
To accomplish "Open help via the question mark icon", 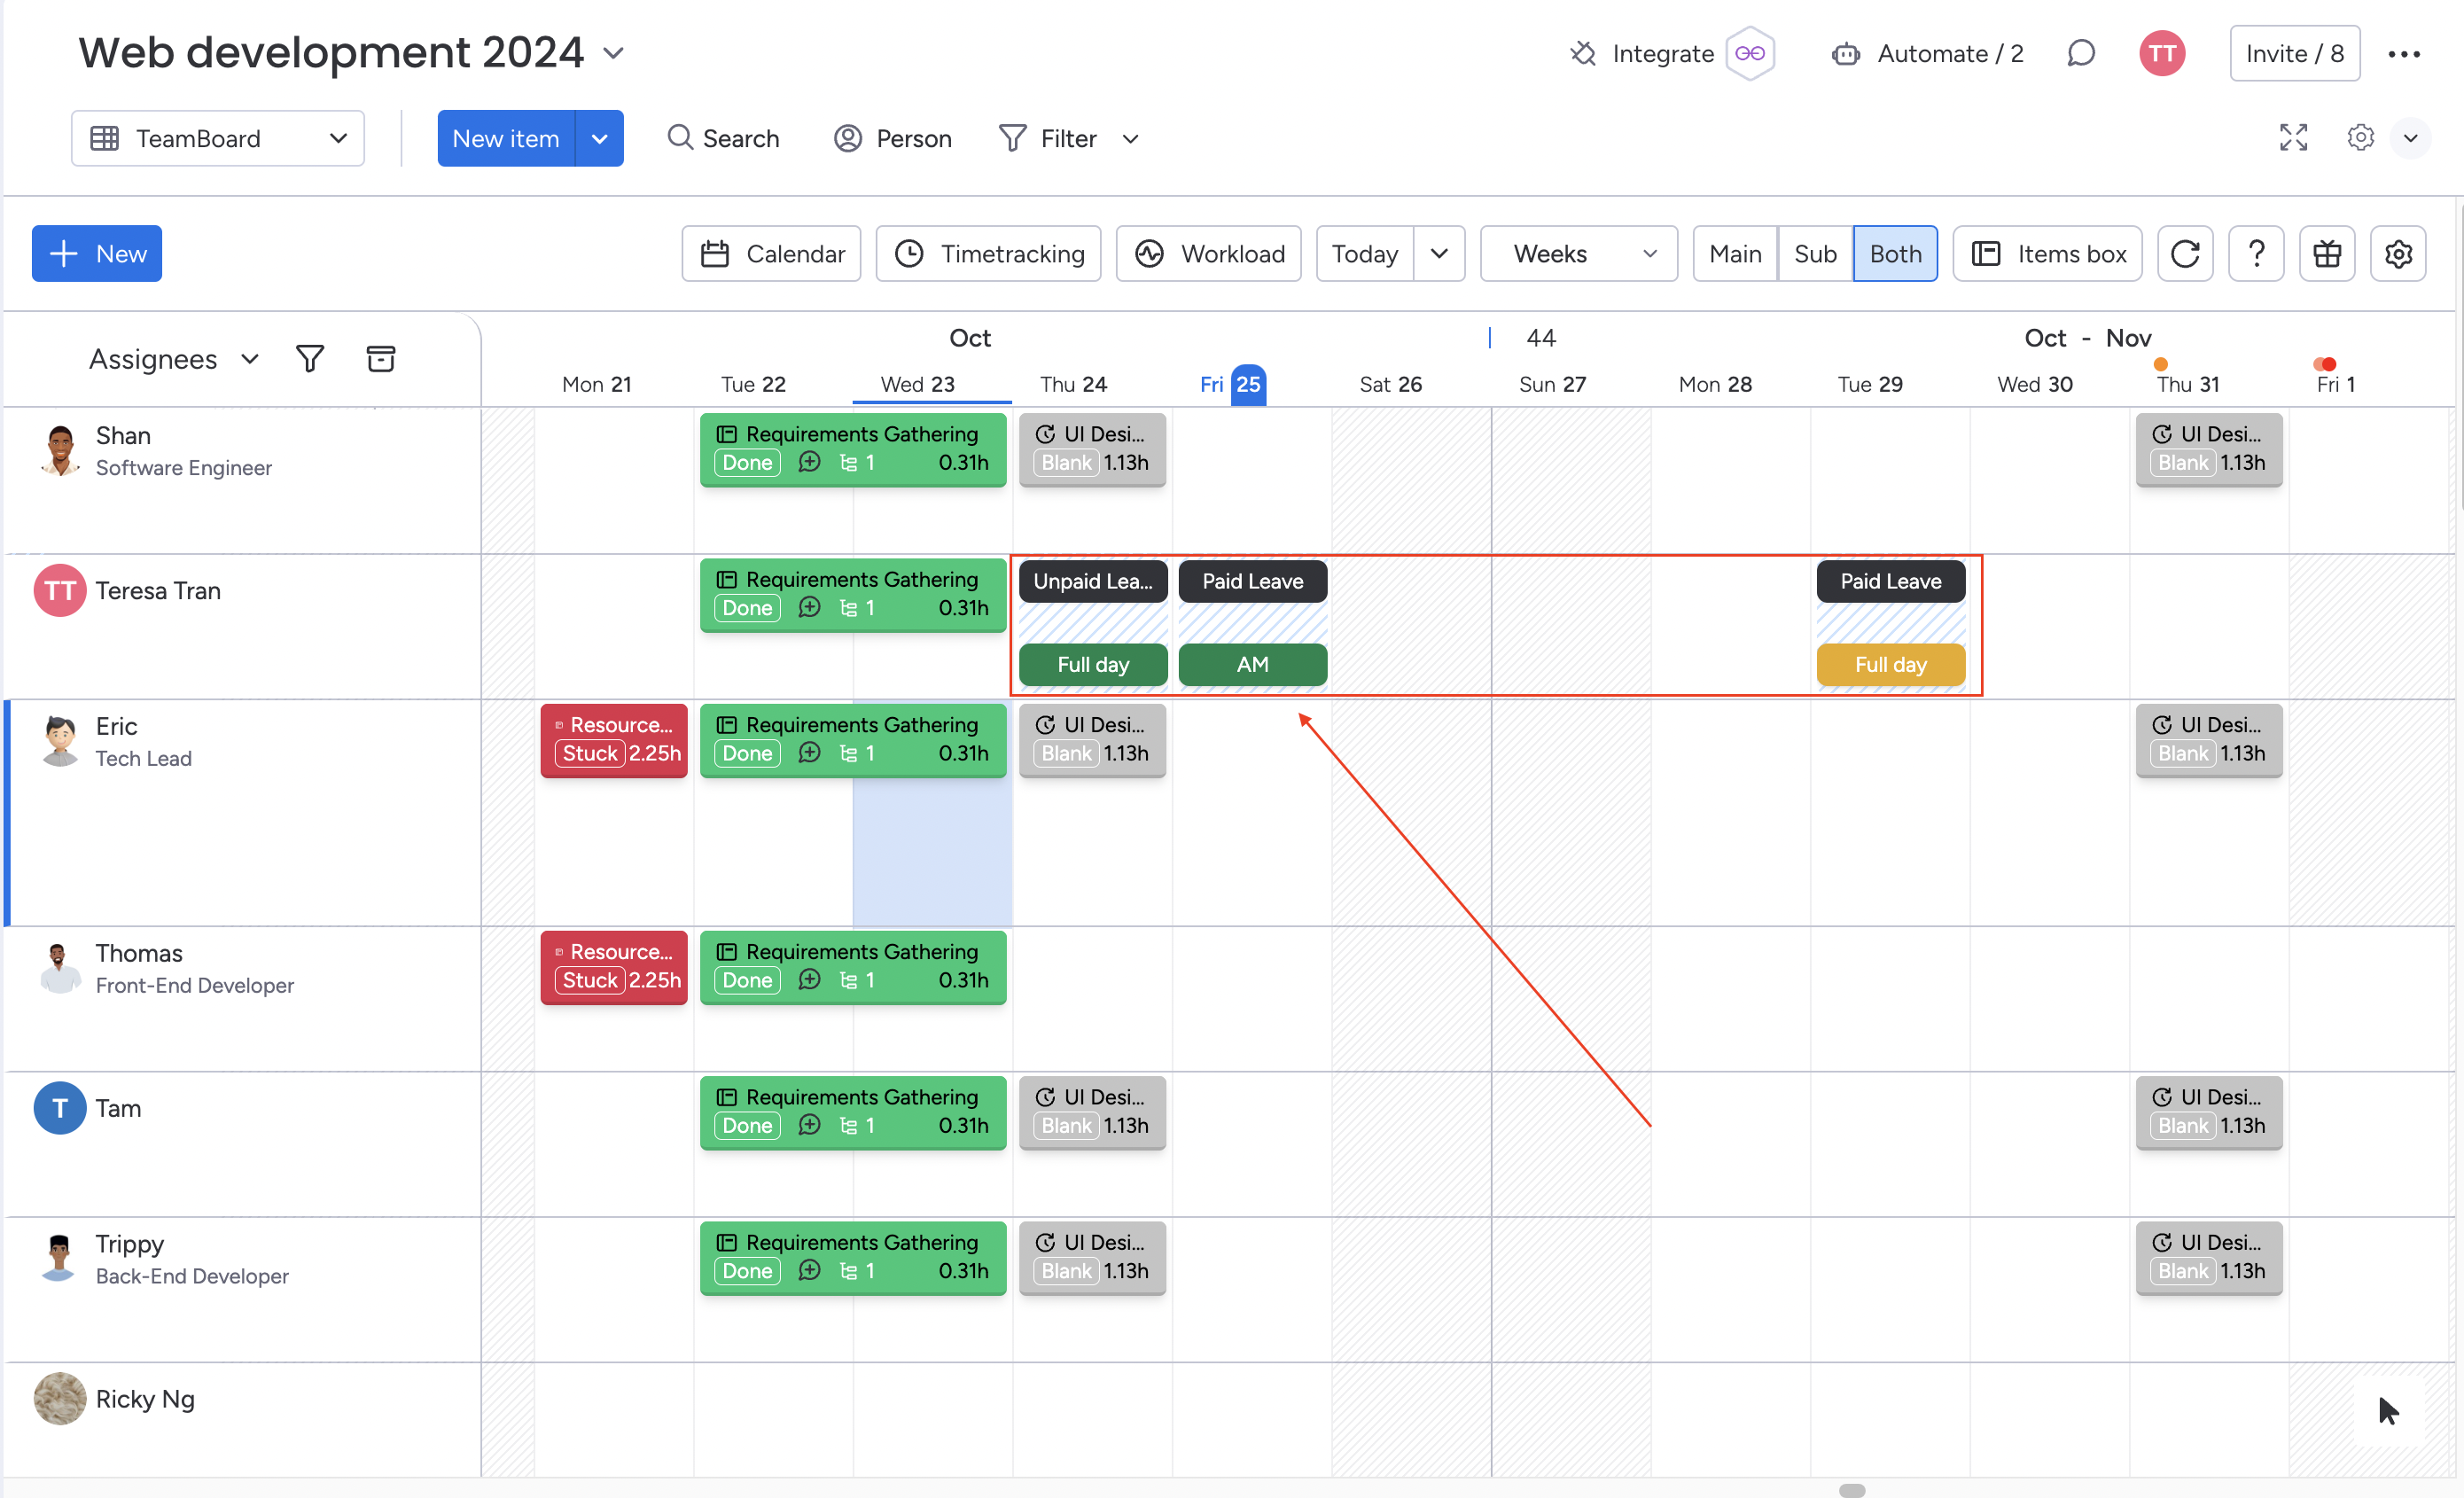I will [x=2256, y=253].
